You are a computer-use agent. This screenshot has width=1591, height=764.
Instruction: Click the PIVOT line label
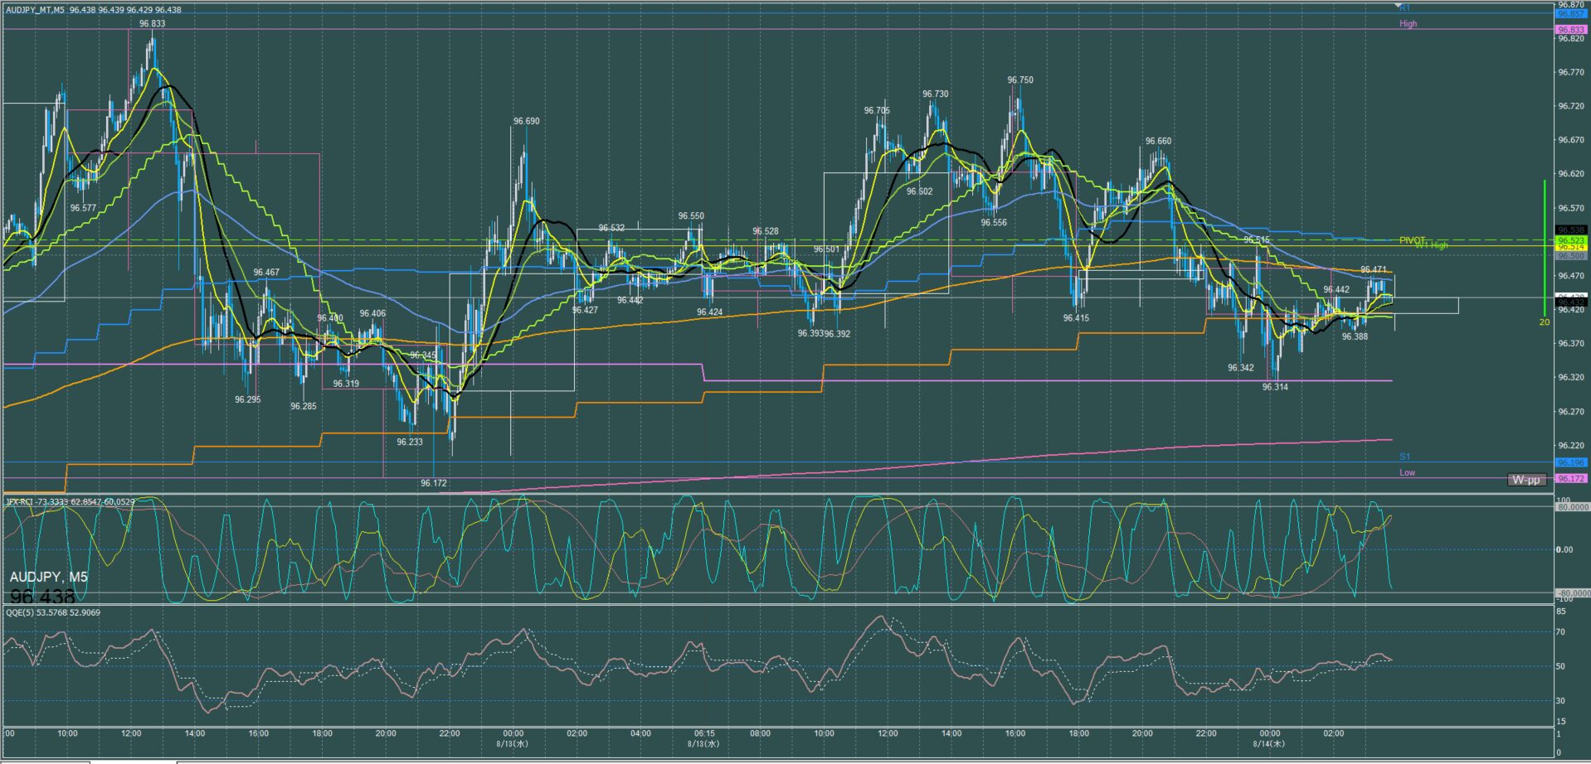[x=1413, y=240]
